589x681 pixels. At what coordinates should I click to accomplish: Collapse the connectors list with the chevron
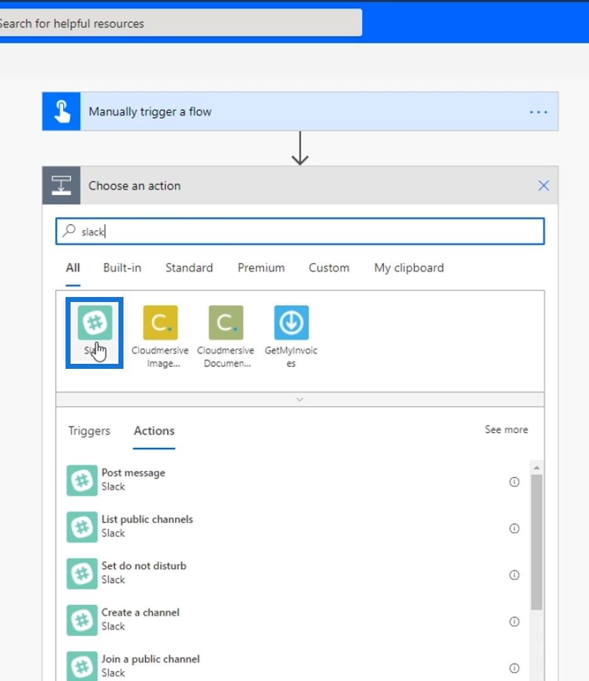pyautogui.click(x=299, y=400)
